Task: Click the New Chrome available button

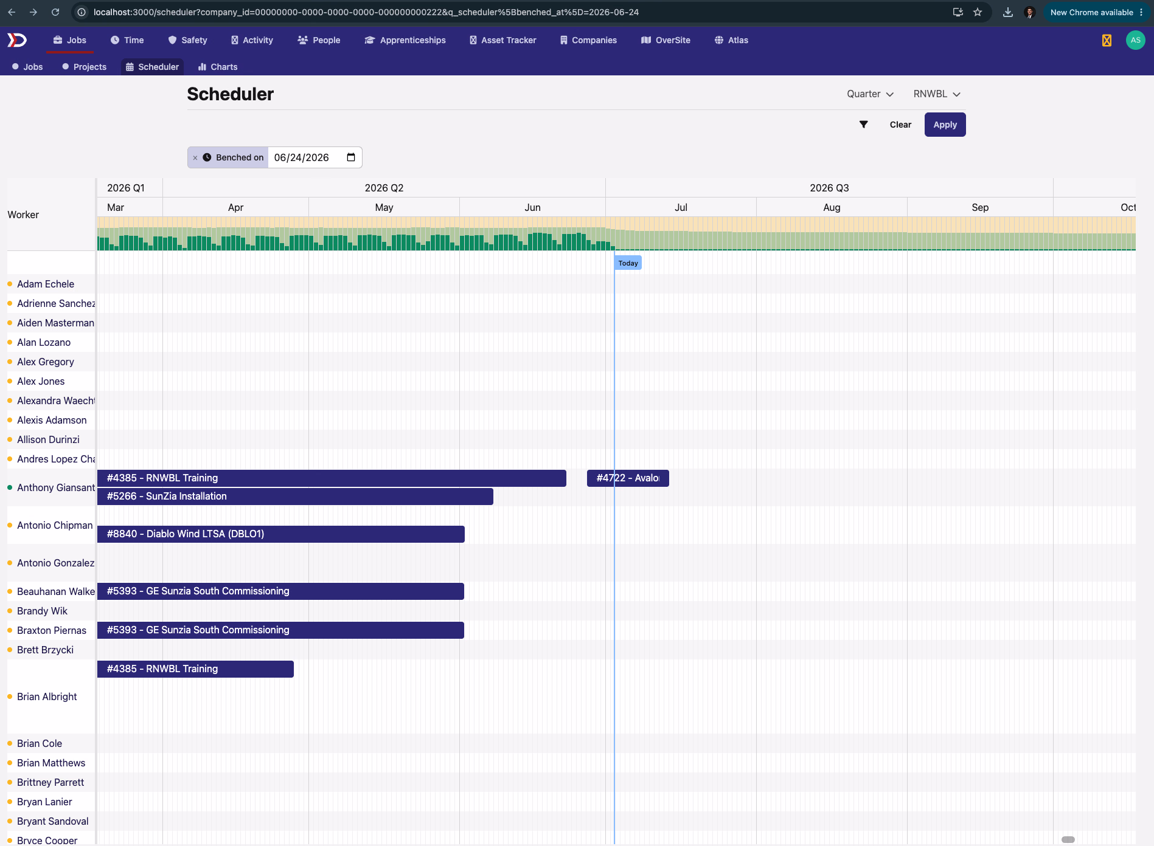Action: coord(1096,12)
